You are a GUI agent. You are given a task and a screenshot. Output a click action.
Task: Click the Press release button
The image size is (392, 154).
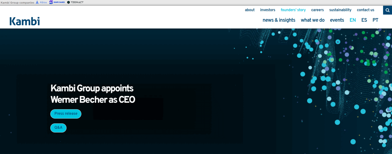click(66, 114)
